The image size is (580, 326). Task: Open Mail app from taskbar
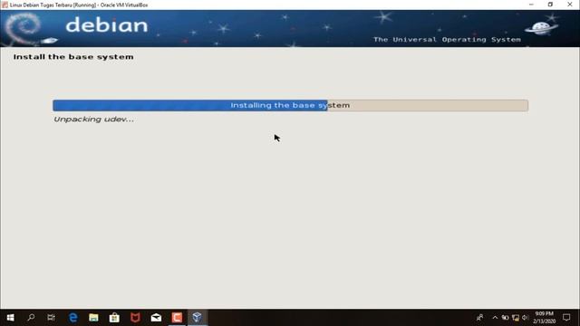156,318
